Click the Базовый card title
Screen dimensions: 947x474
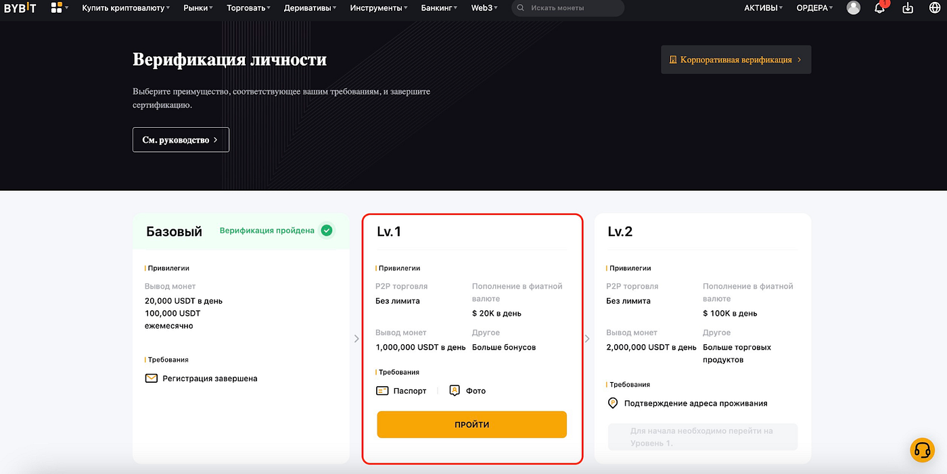click(x=174, y=231)
